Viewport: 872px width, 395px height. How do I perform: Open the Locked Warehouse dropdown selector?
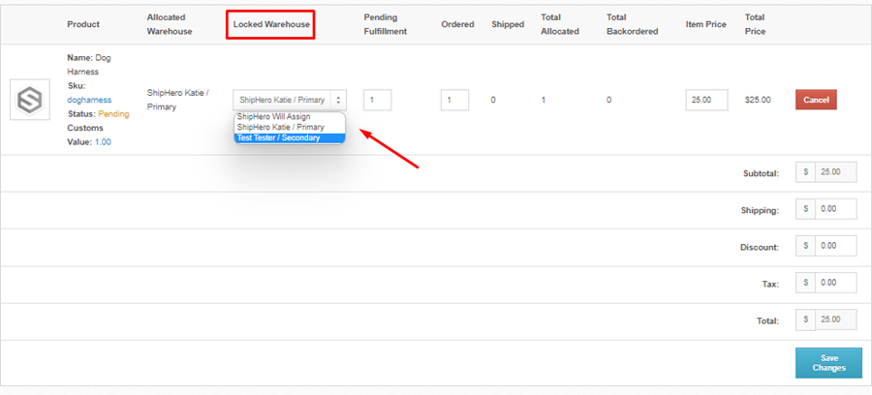point(289,100)
